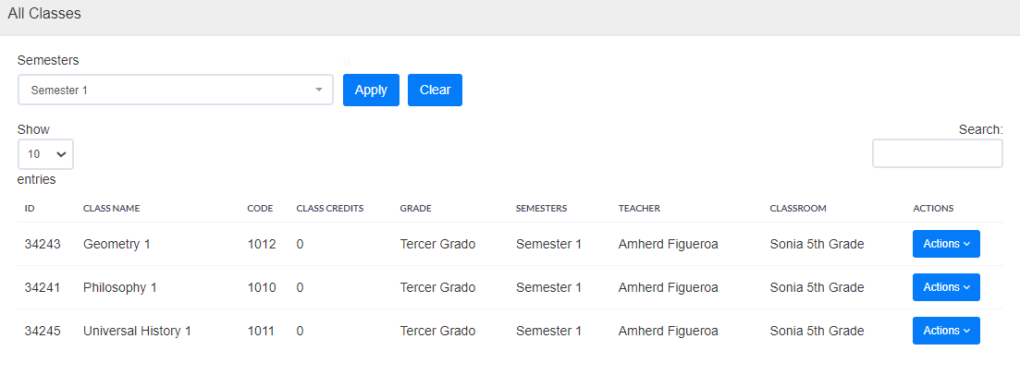Sort by Classroom column header
This screenshot has width=1020, height=375.
(x=797, y=209)
